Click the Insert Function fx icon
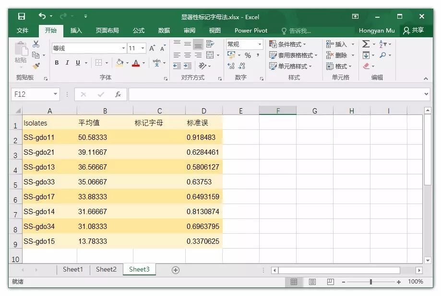 point(118,94)
